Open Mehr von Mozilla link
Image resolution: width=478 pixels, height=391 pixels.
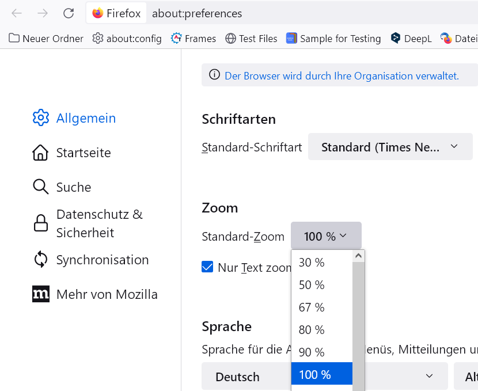pyautogui.click(x=107, y=294)
